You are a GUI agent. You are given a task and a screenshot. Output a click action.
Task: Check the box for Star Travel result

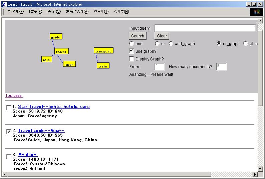click(x=9, y=108)
